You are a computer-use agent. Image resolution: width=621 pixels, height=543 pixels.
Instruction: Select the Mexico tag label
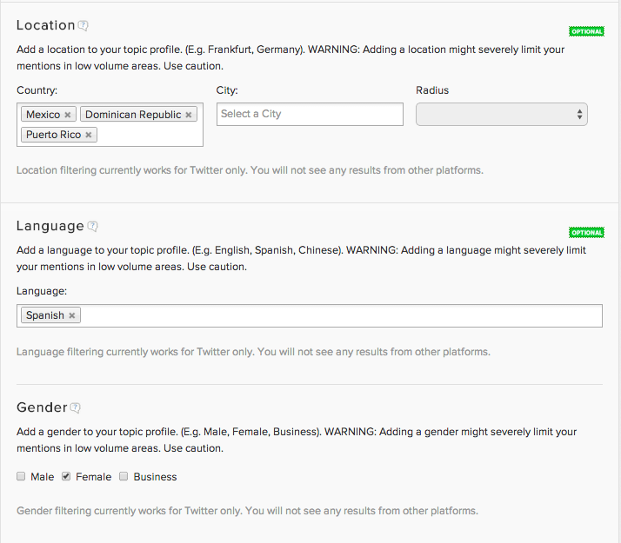[x=43, y=115]
